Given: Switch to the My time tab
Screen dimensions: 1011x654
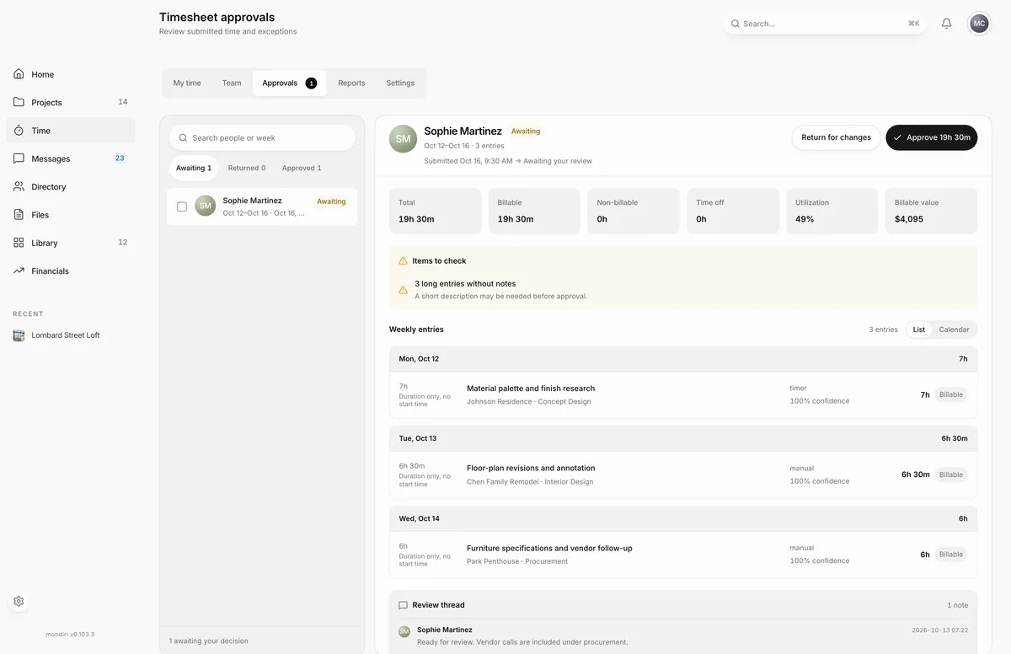Looking at the screenshot, I should [187, 83].
